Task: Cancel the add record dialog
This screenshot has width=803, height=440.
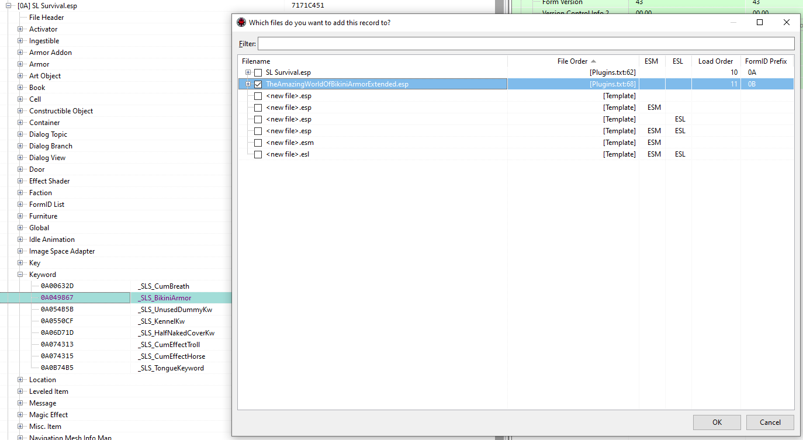Action: click(x=770, y=422)
